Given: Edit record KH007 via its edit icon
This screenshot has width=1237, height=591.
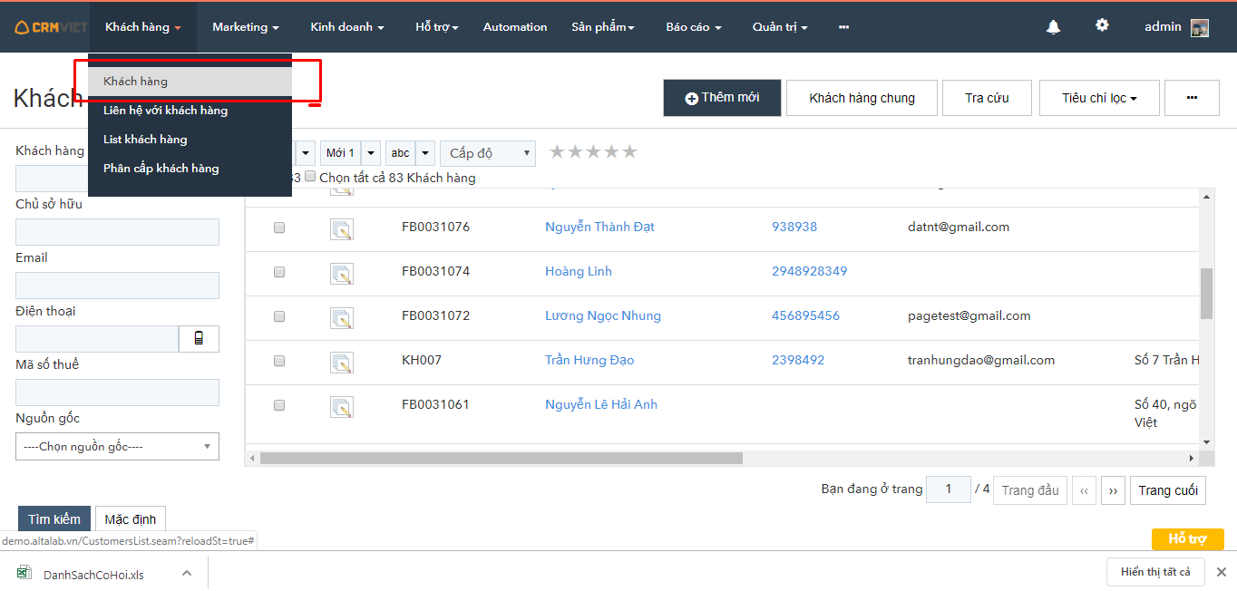Looking at the screenshot, I should pyautogui.click(x=342, y=363).
